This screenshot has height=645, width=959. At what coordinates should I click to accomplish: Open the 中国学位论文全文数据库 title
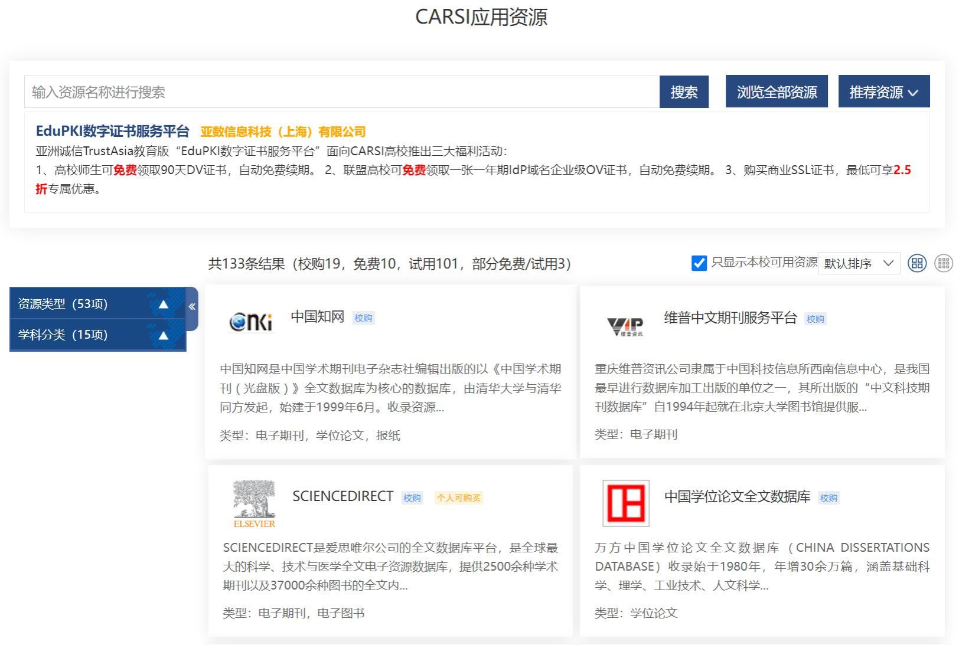(737, 497)
